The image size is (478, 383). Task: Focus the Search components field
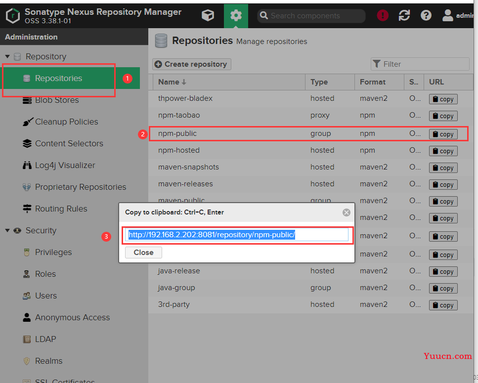pyautogui.click(x=311, y=15)
